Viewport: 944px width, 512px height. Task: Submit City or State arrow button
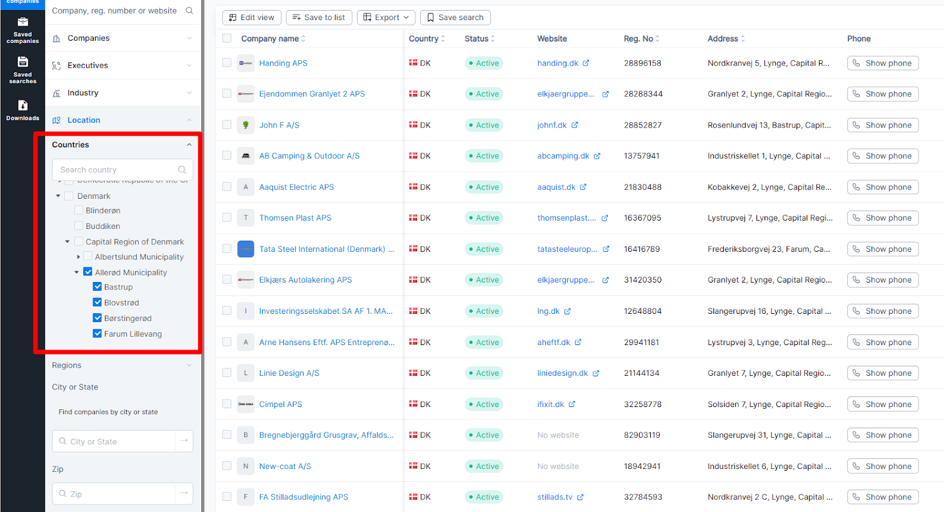[x=184, y=441]
